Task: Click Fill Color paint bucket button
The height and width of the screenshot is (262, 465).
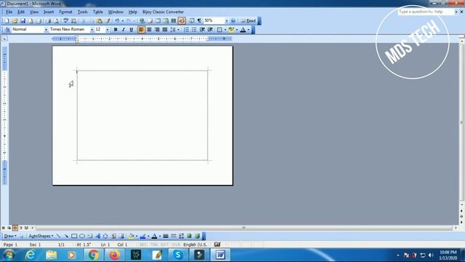Action: pos(131,236)
